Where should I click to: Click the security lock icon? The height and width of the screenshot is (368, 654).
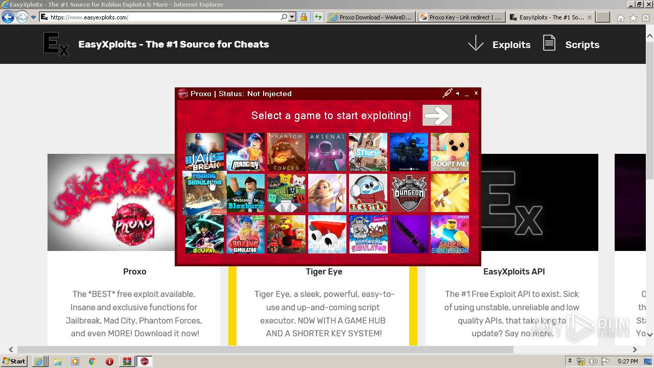pyautogui.click(x=303, y=17)
